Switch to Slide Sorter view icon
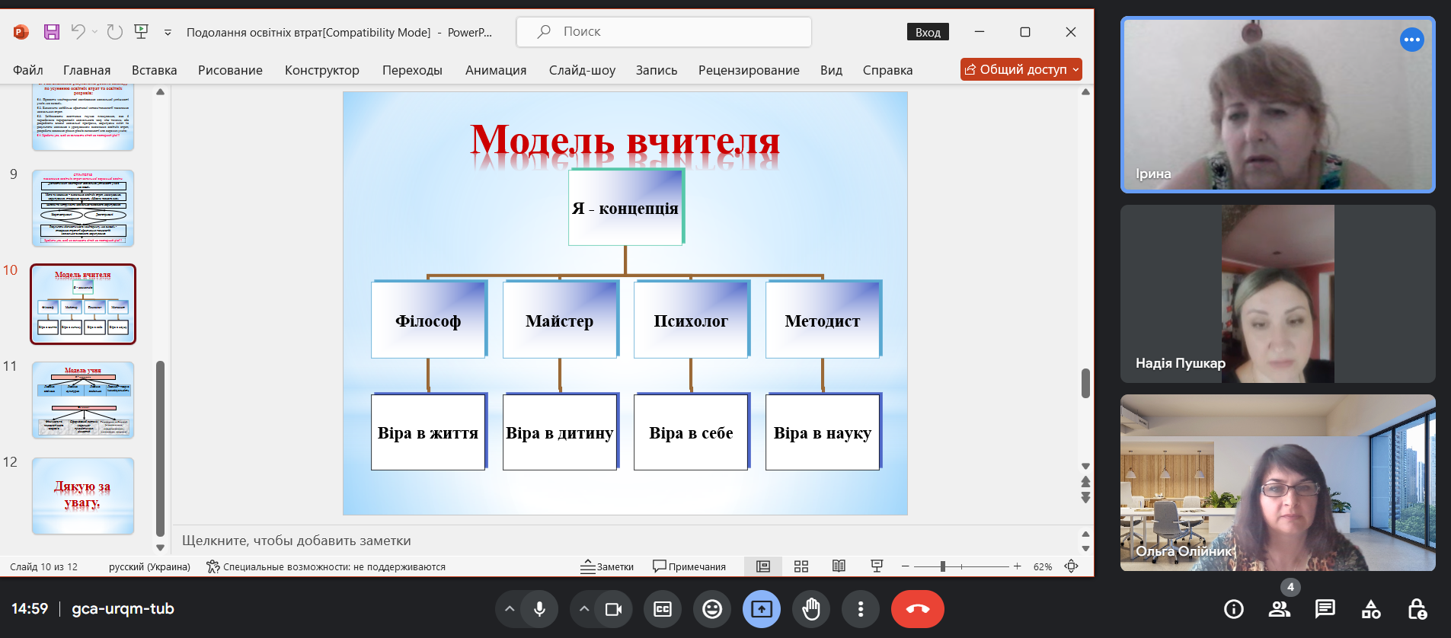 (801, 566)
